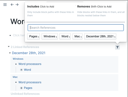
Task: Click bullet of Word processors under Windows
Action: click(x=16, y=64)
